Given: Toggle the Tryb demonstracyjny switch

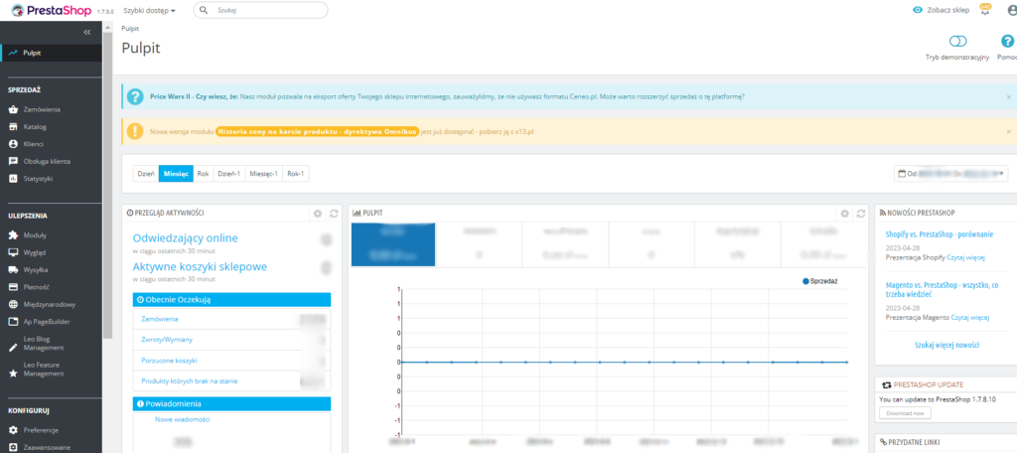Looking at the screenshot, I should (x=957, y=42).
